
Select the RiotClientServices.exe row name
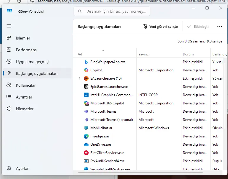click(x=107, y=153)
